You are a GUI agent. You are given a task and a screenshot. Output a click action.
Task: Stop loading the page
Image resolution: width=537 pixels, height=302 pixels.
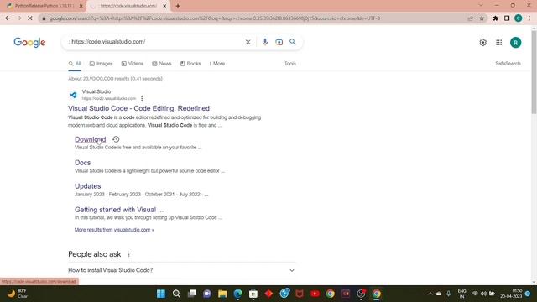point(30,18)
